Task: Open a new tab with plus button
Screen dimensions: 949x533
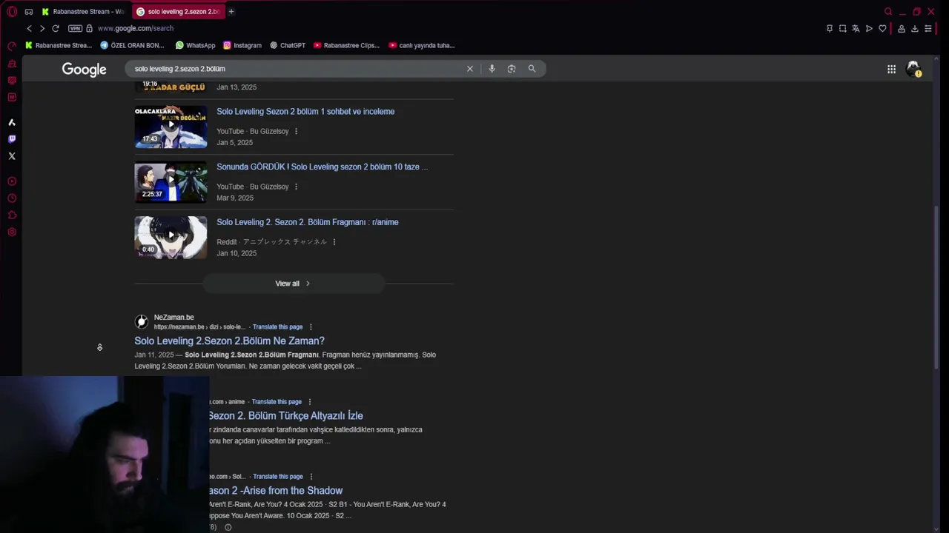Action: click(231, 11)
